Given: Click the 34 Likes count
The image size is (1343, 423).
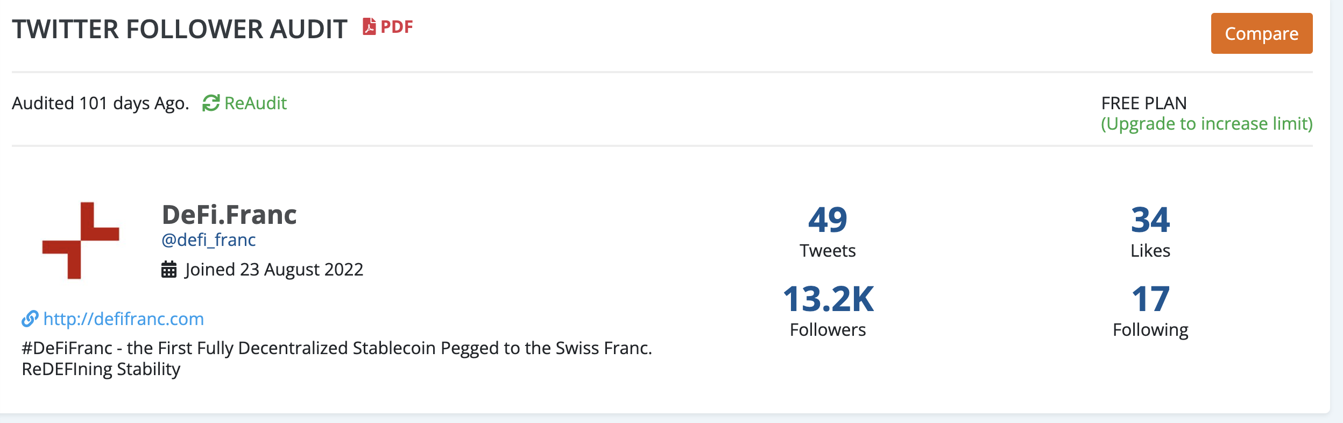Looking at the screenshot, I should [x=1150, y=220].
